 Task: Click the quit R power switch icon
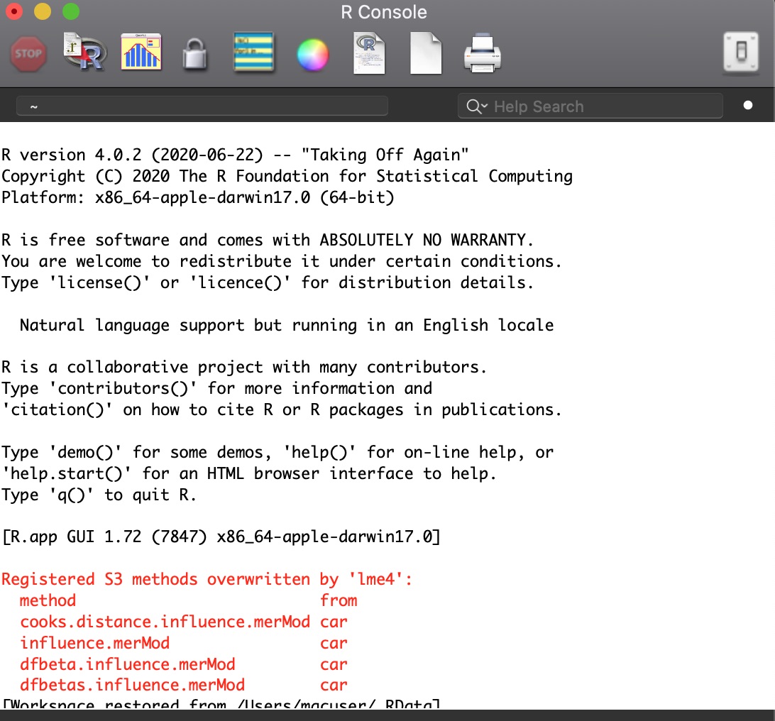coord(741,51)
